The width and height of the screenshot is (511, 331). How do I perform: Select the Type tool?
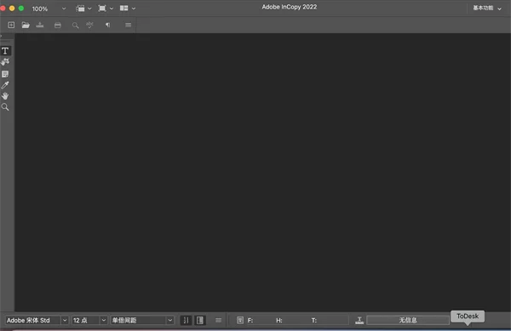(5, 51)
